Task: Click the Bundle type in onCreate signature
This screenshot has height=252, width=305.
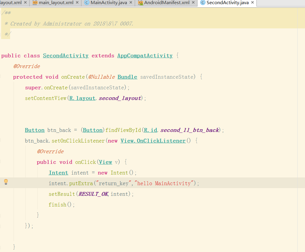Action: [127, 77]
